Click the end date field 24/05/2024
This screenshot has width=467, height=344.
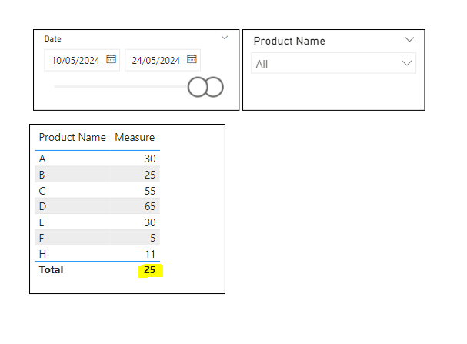pos(162,60)
